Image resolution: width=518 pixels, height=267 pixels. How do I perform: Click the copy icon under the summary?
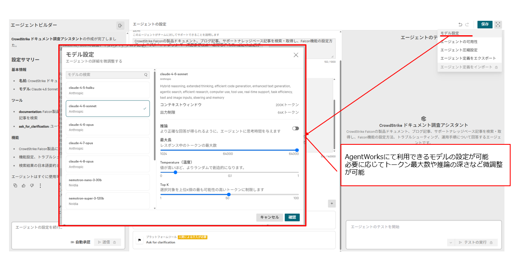tap(16, 186)
